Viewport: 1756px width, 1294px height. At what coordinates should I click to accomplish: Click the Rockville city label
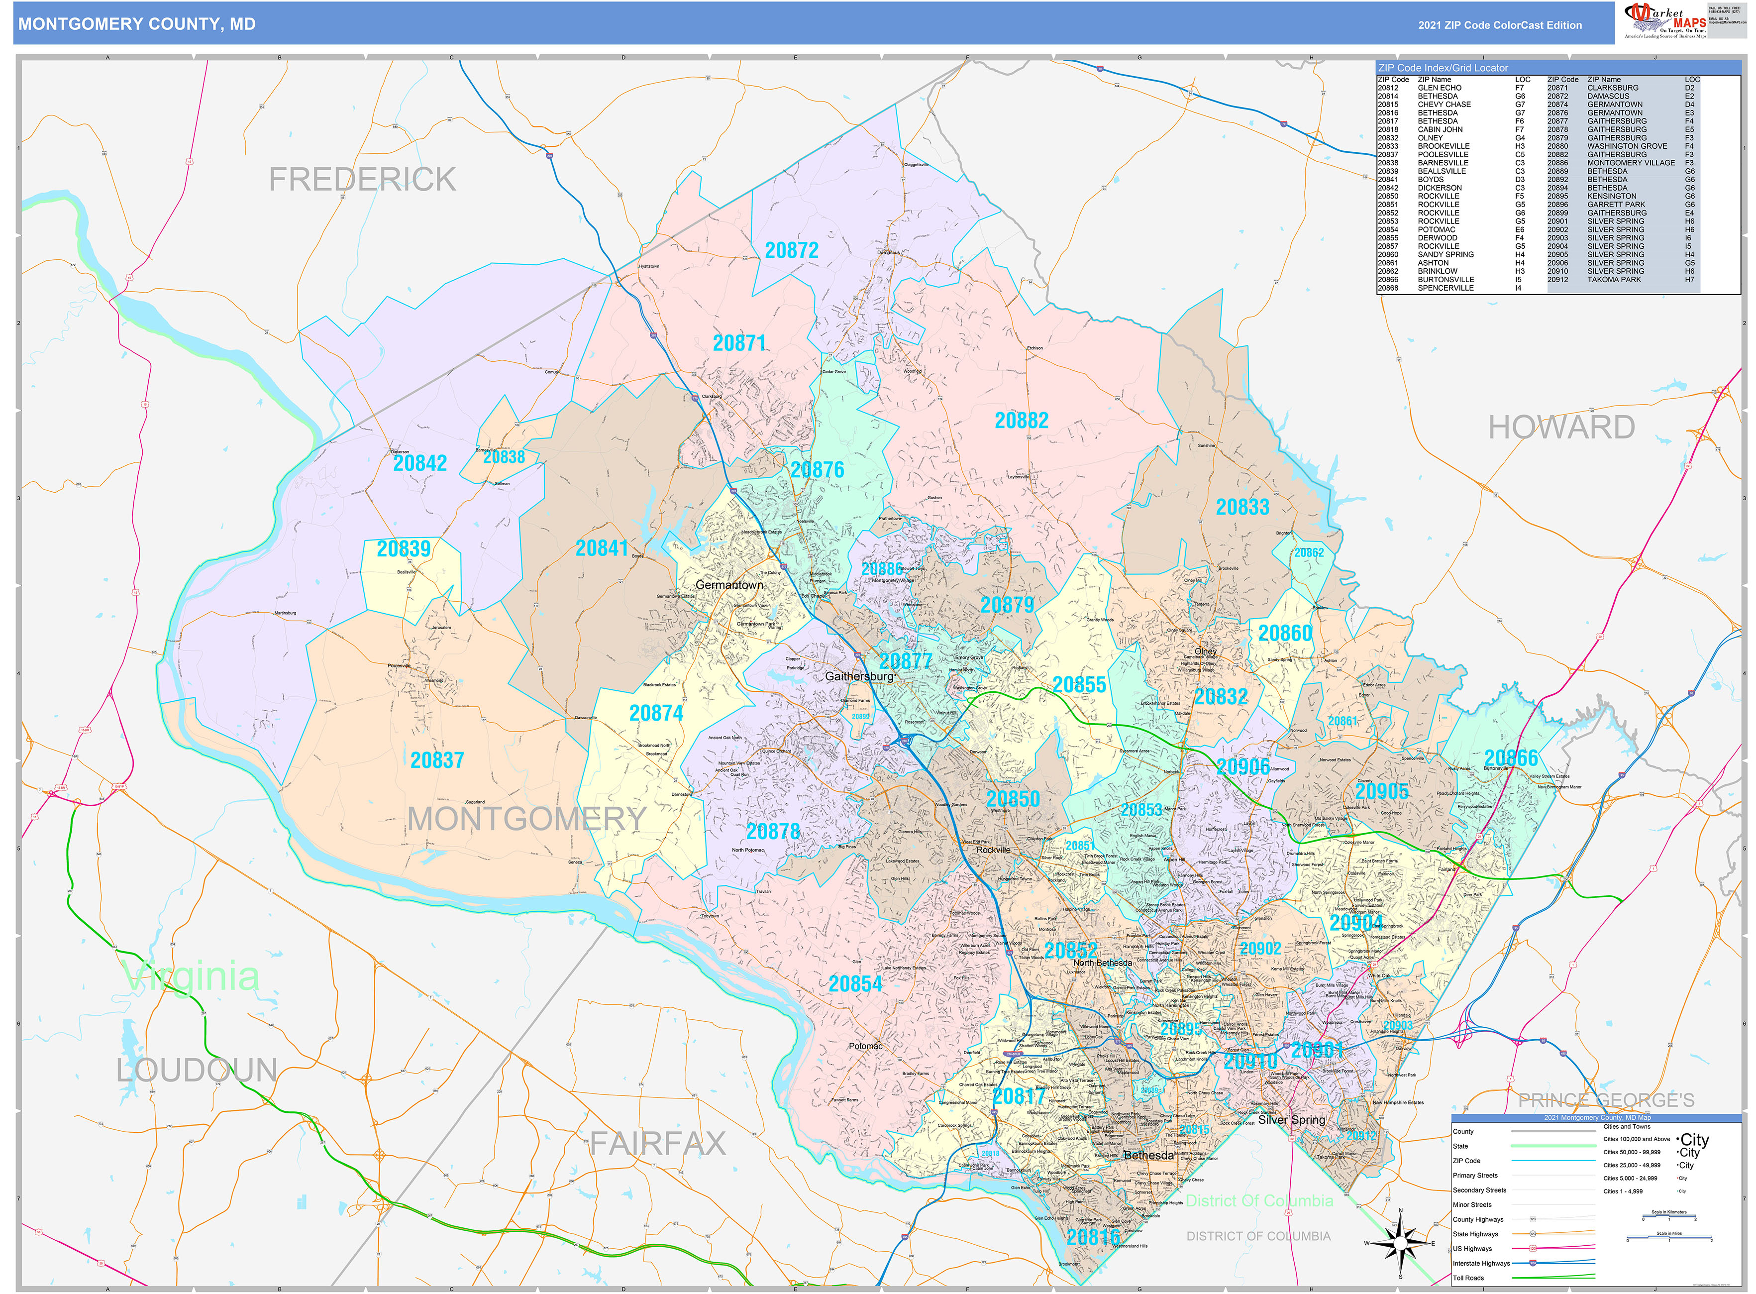click(x=993, y=850)
